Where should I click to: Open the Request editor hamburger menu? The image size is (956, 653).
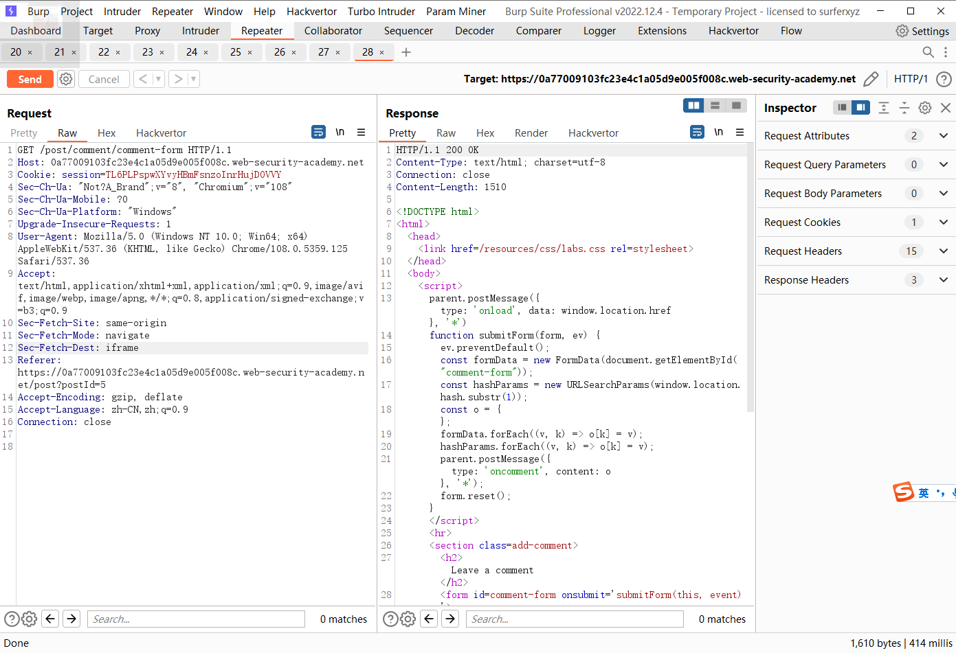click(362, 133)
